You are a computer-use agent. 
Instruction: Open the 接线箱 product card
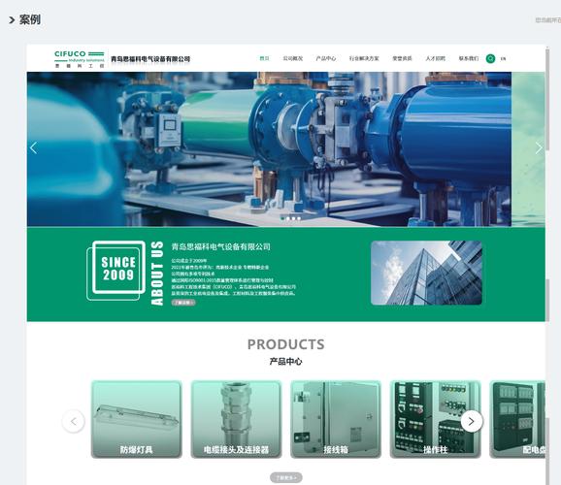coord(336,419)
